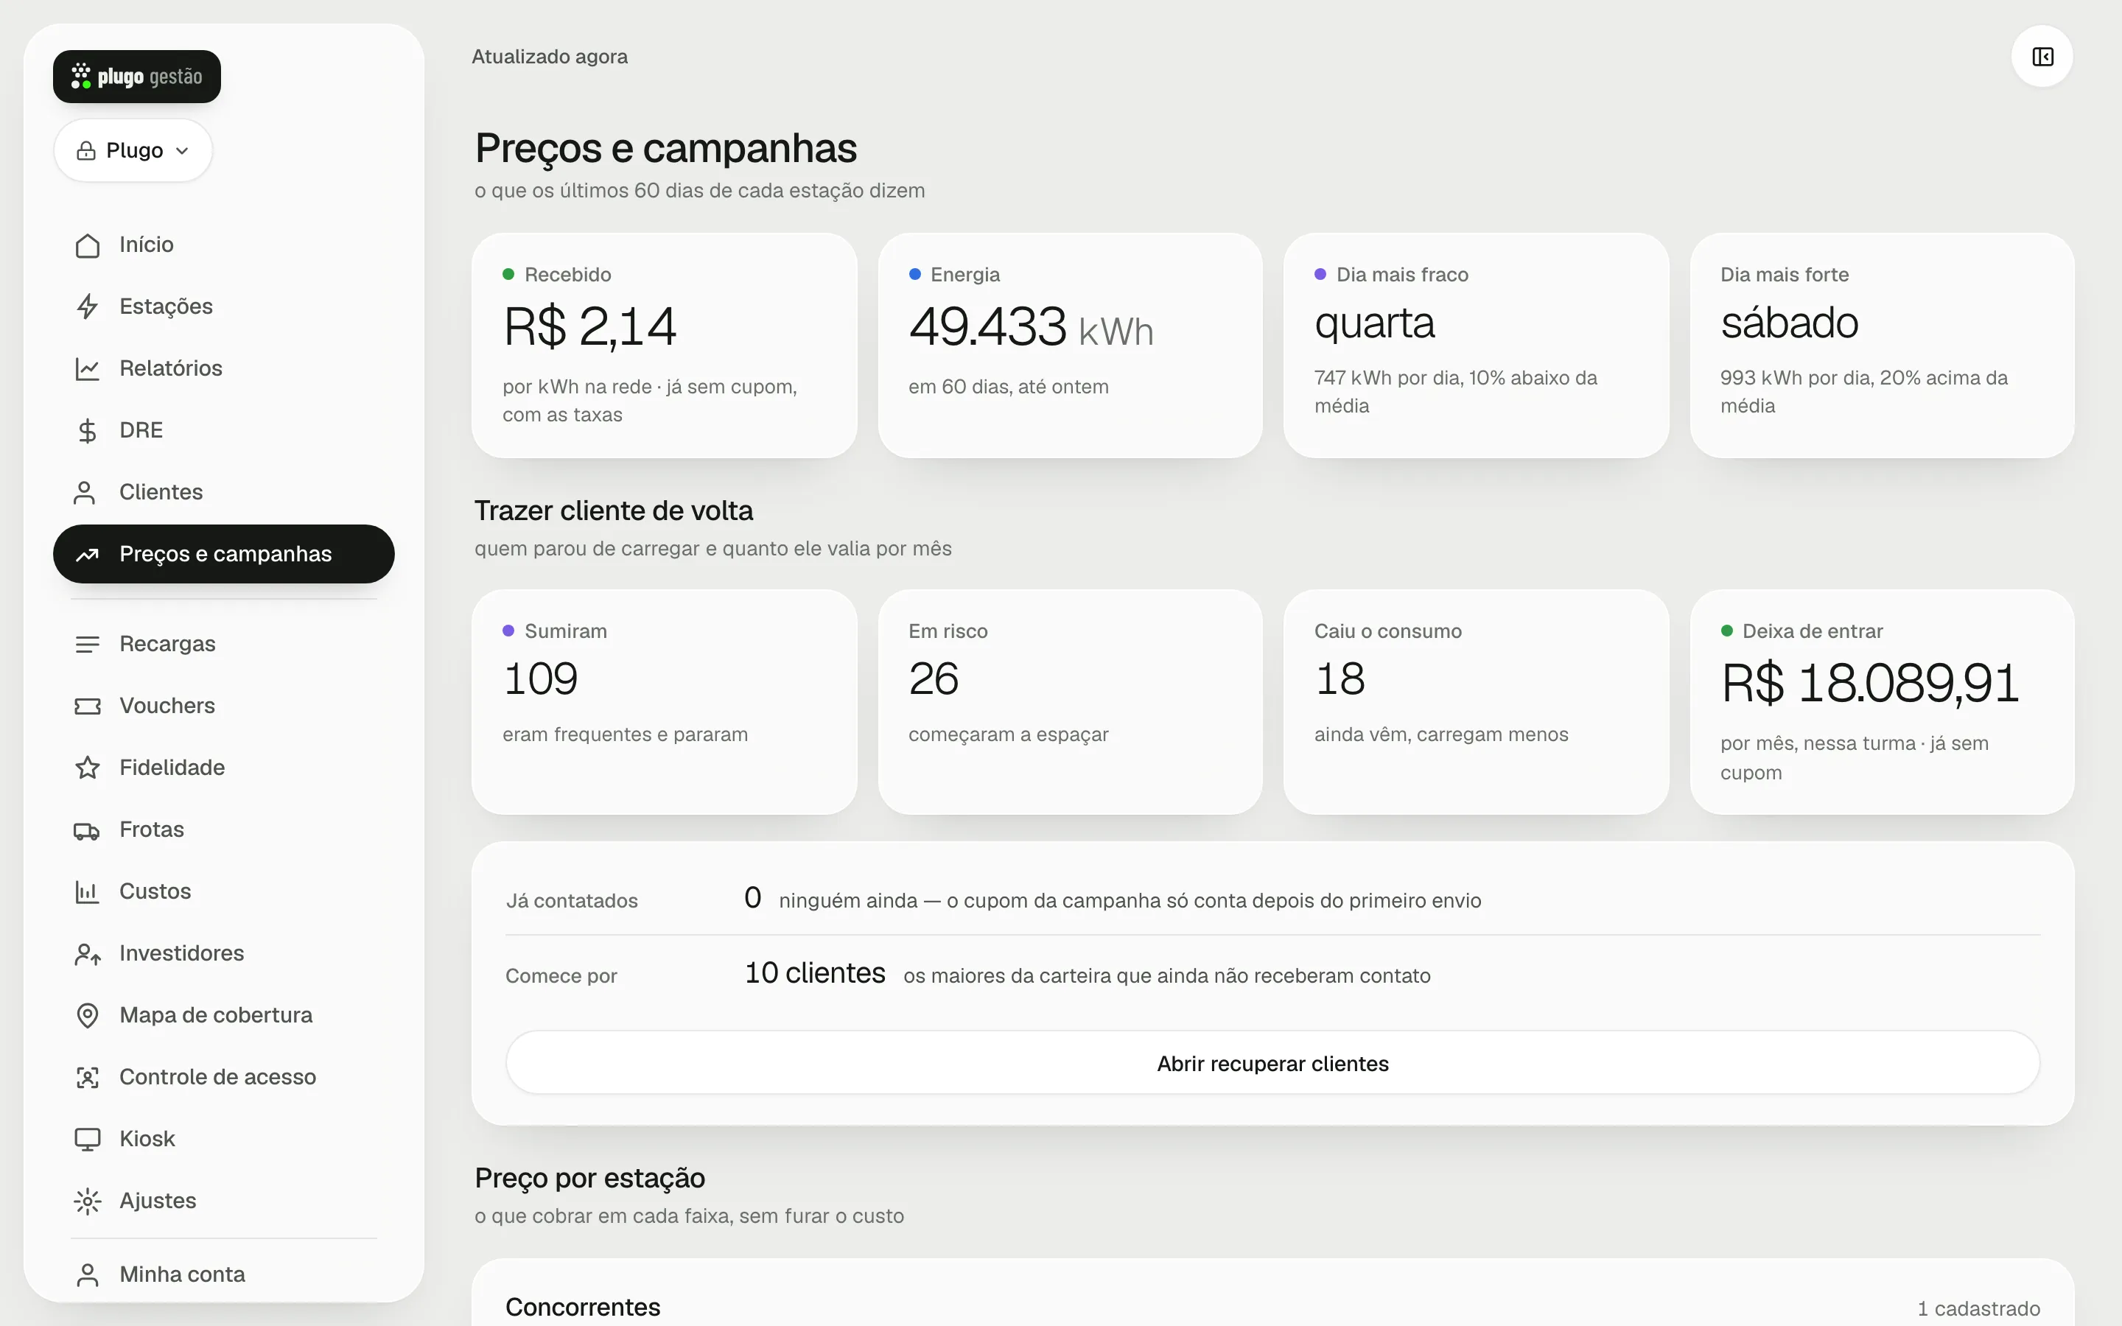Click the 'Concorrentes' heading
The width and height of the screenshot is (2122, 1326).
583,1307
